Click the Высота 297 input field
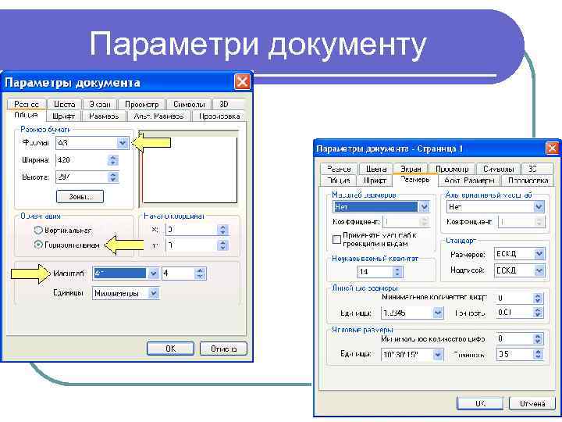 82,177
